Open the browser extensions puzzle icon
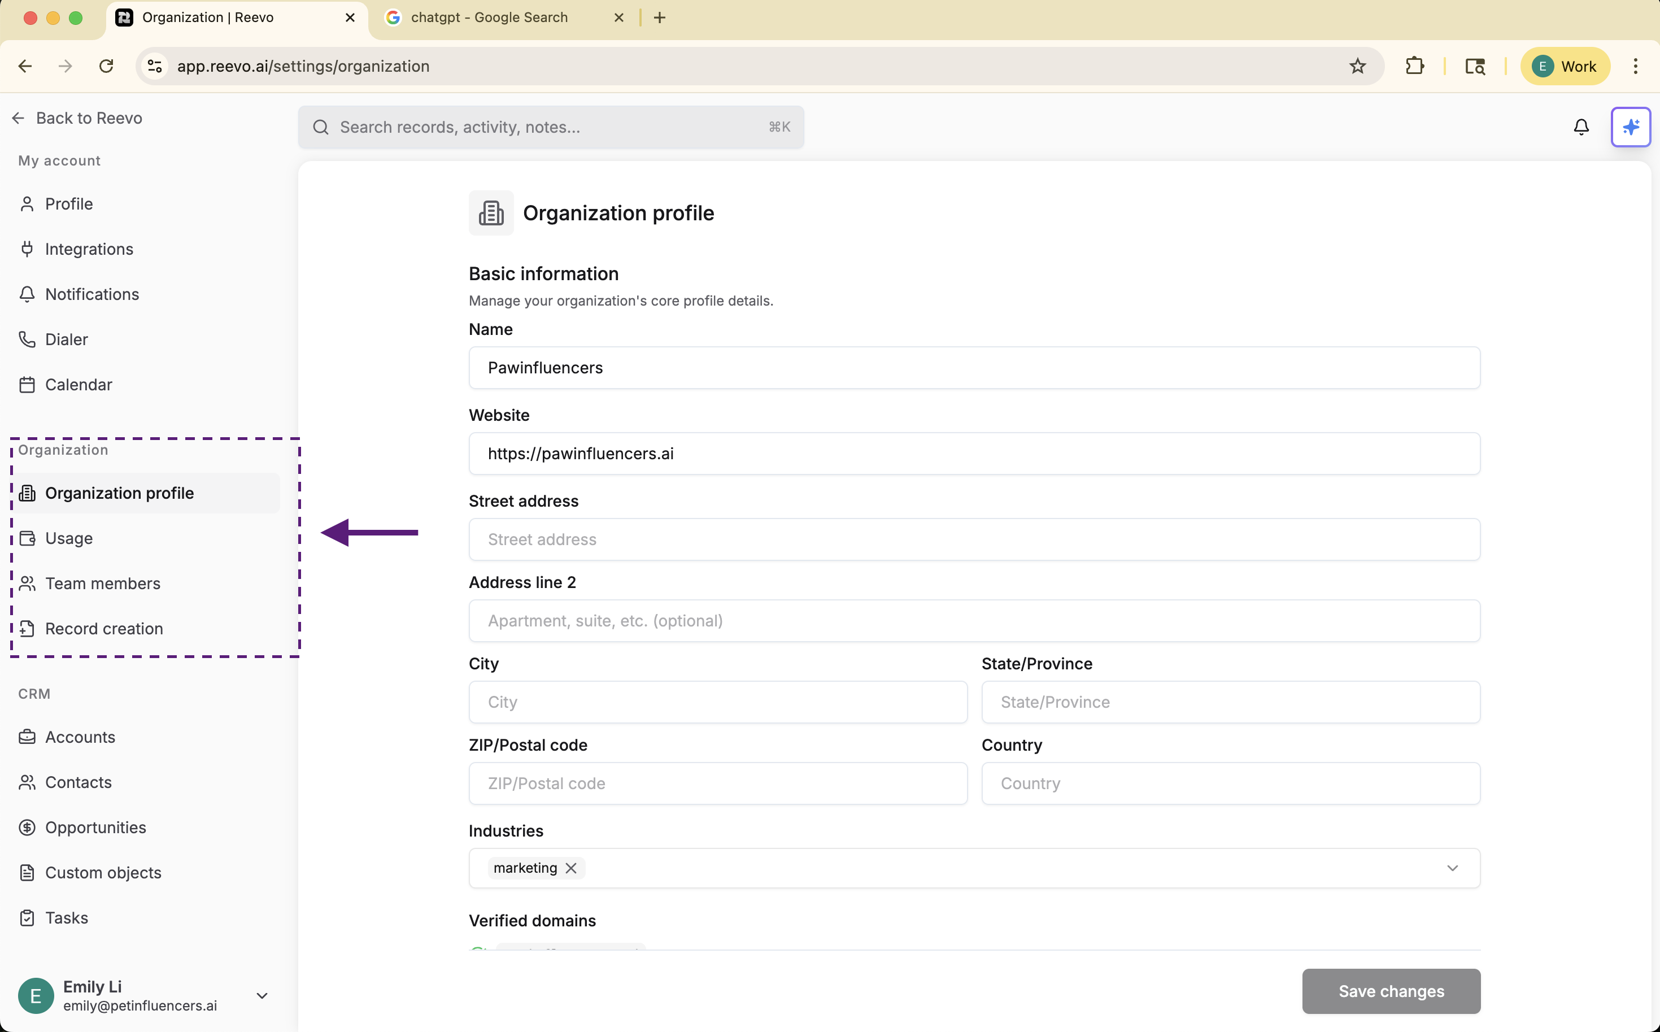 pos(1414,66)
